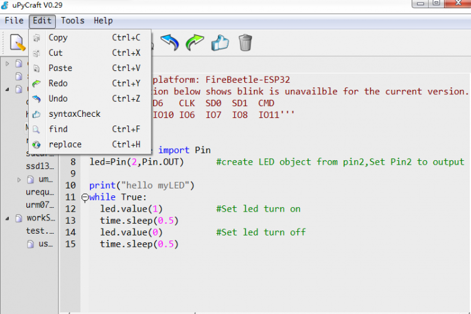Collapse the while True code fold marker

(85, 197)
